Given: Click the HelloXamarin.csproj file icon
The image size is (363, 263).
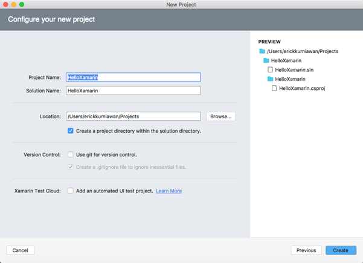Looking at the screenshot, I should click(274, 88).
